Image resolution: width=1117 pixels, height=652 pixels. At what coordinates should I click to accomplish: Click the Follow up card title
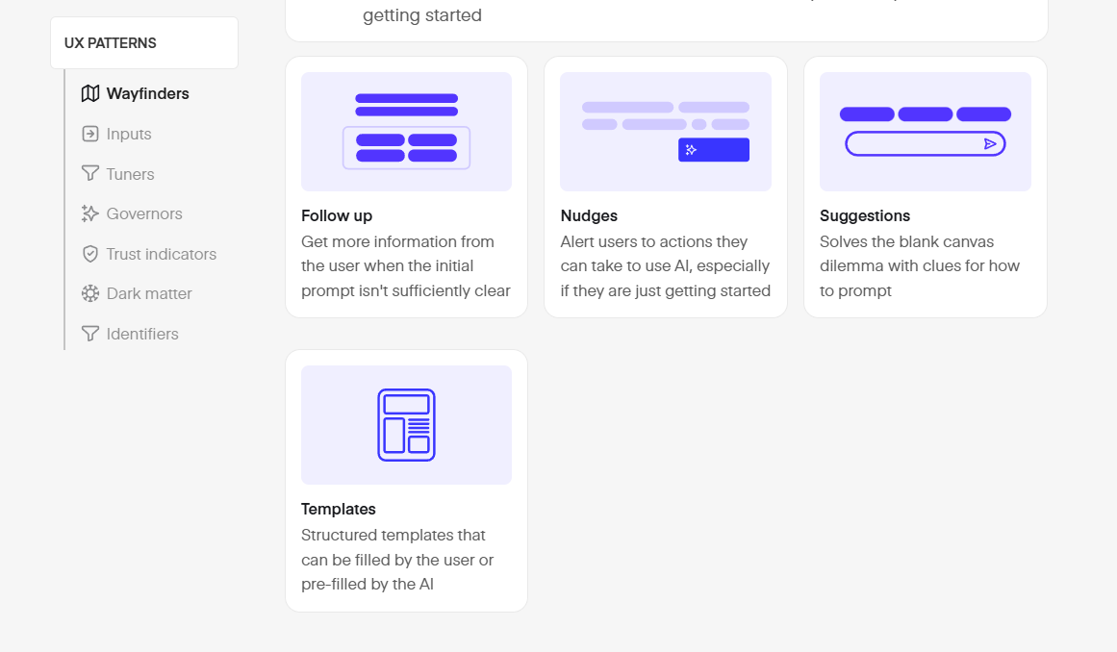pos(336,215)
